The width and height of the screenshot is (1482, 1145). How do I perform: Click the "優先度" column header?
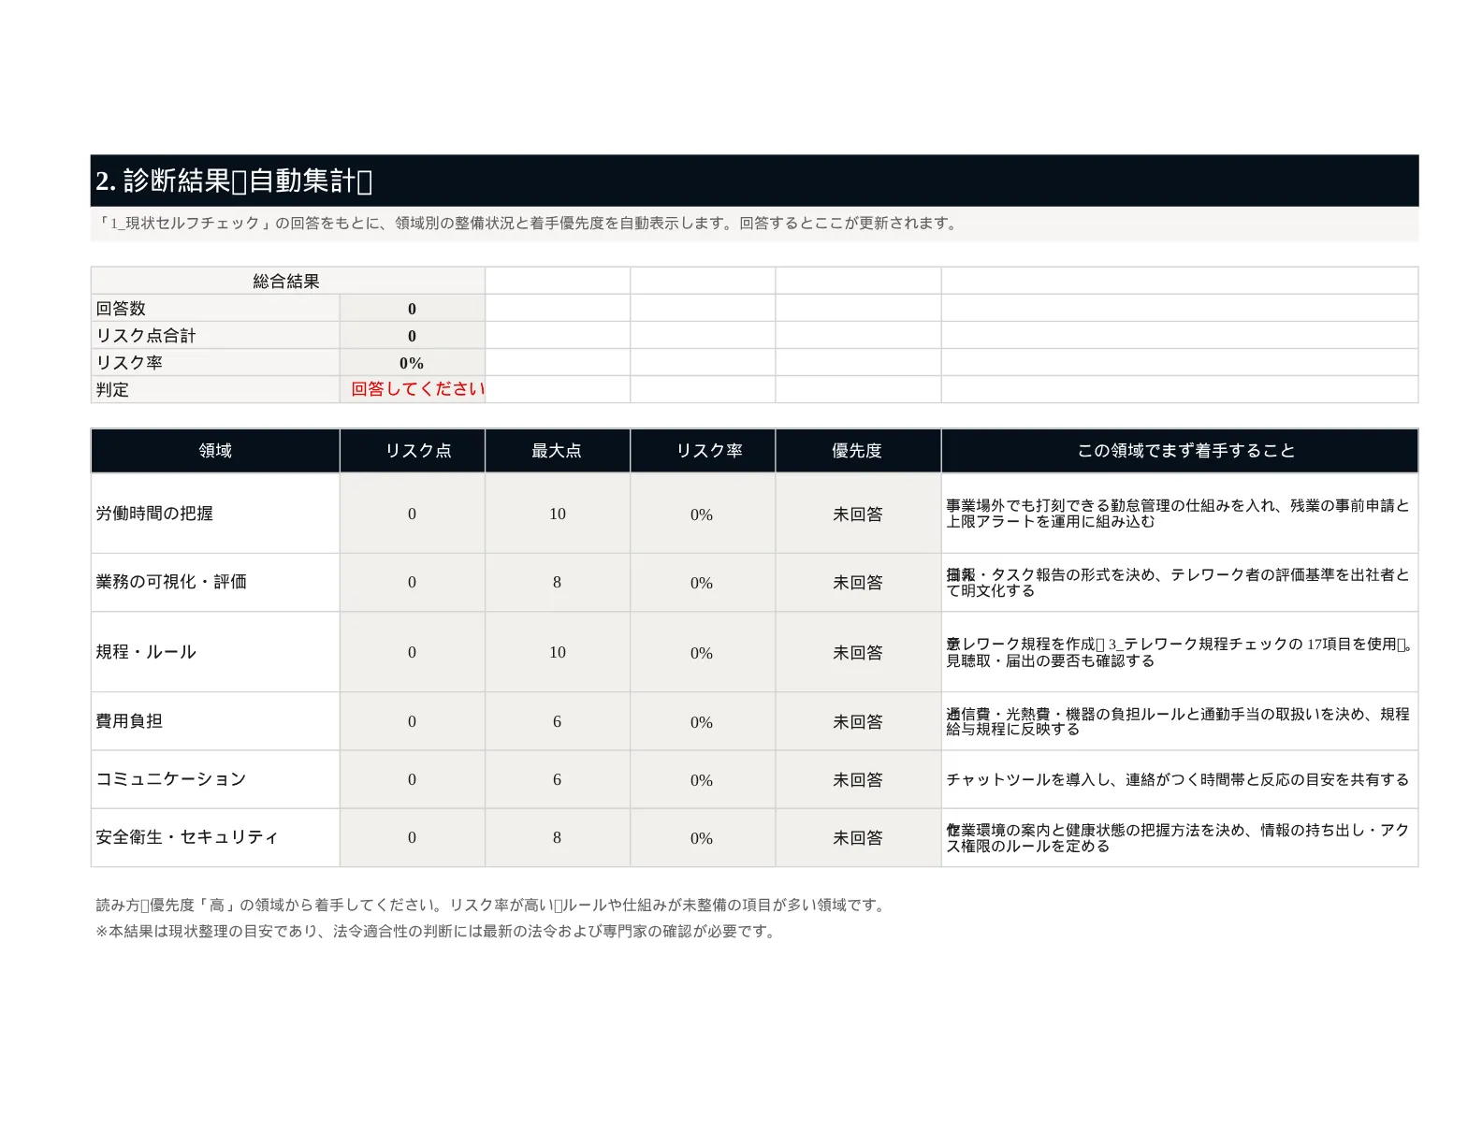click(x=858, y=451)
